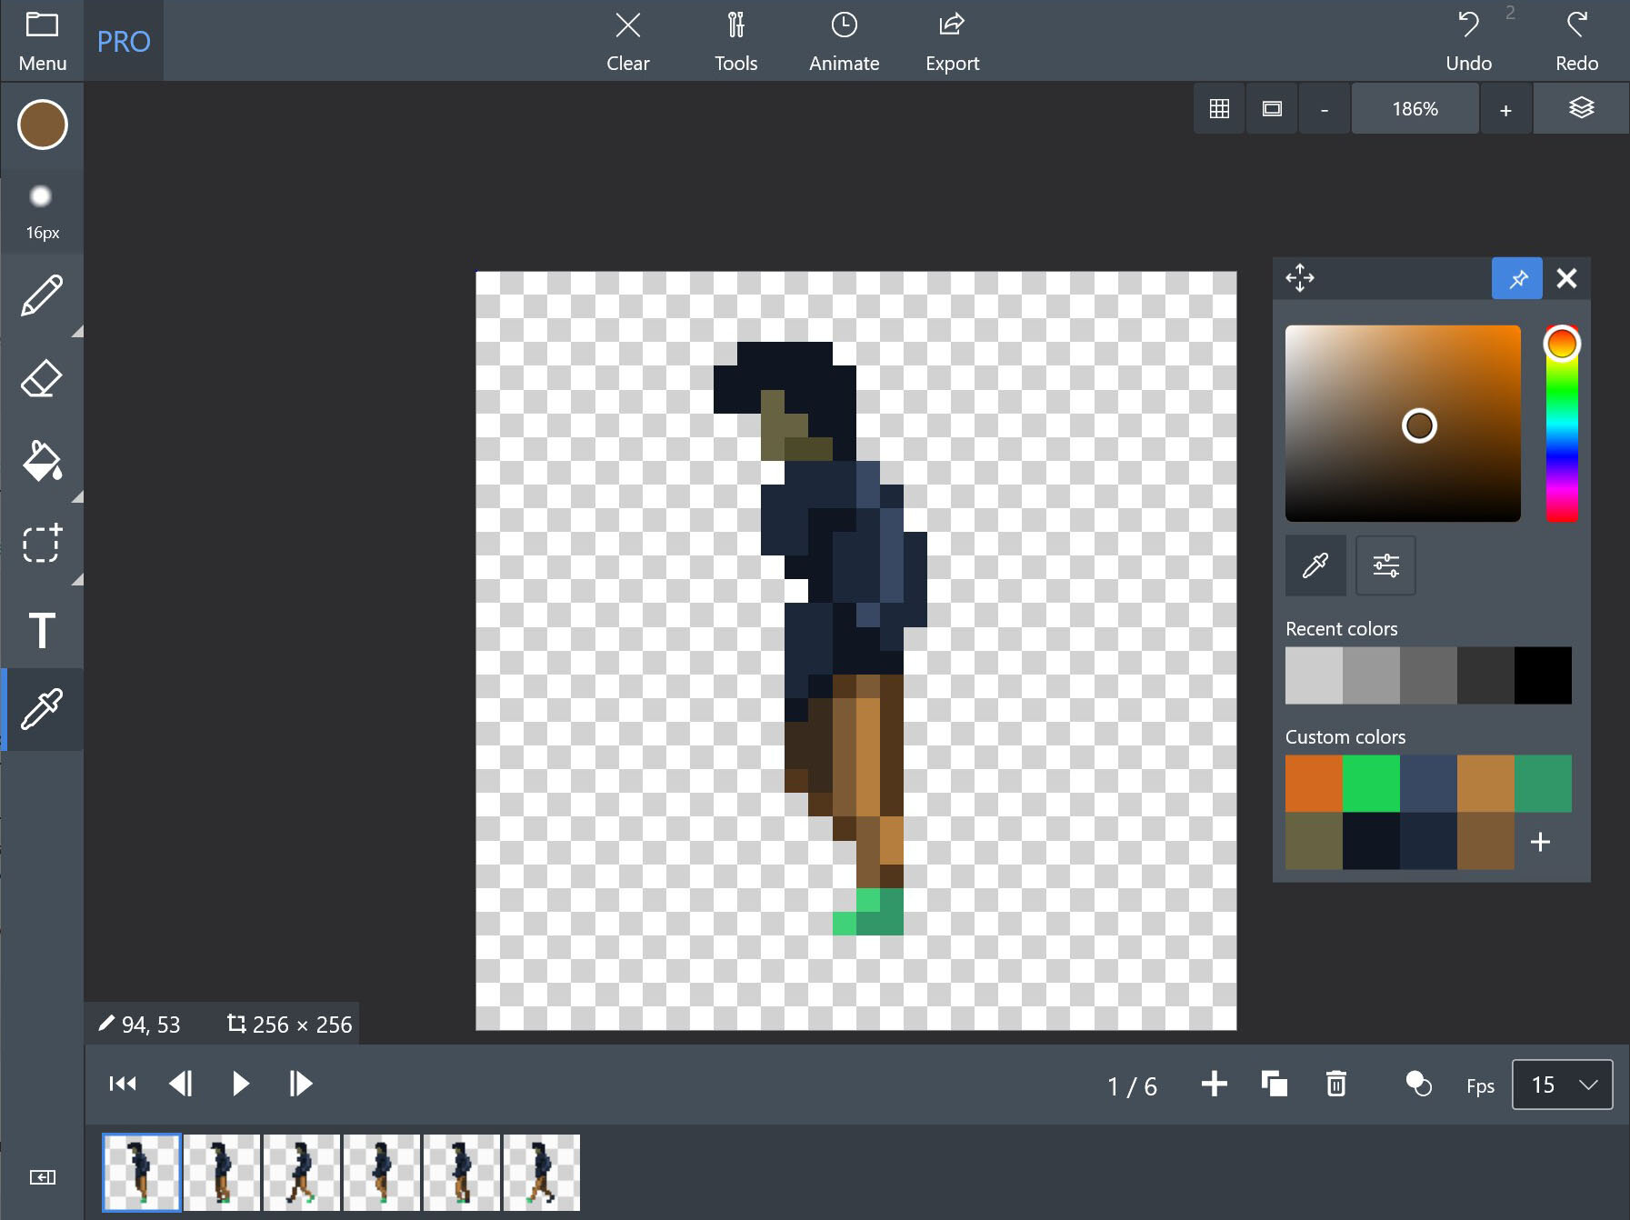Screen dimensions: 1630x1220
Task: Choose the Paint Bucket fill tool
Action: (x=42, y=461)
